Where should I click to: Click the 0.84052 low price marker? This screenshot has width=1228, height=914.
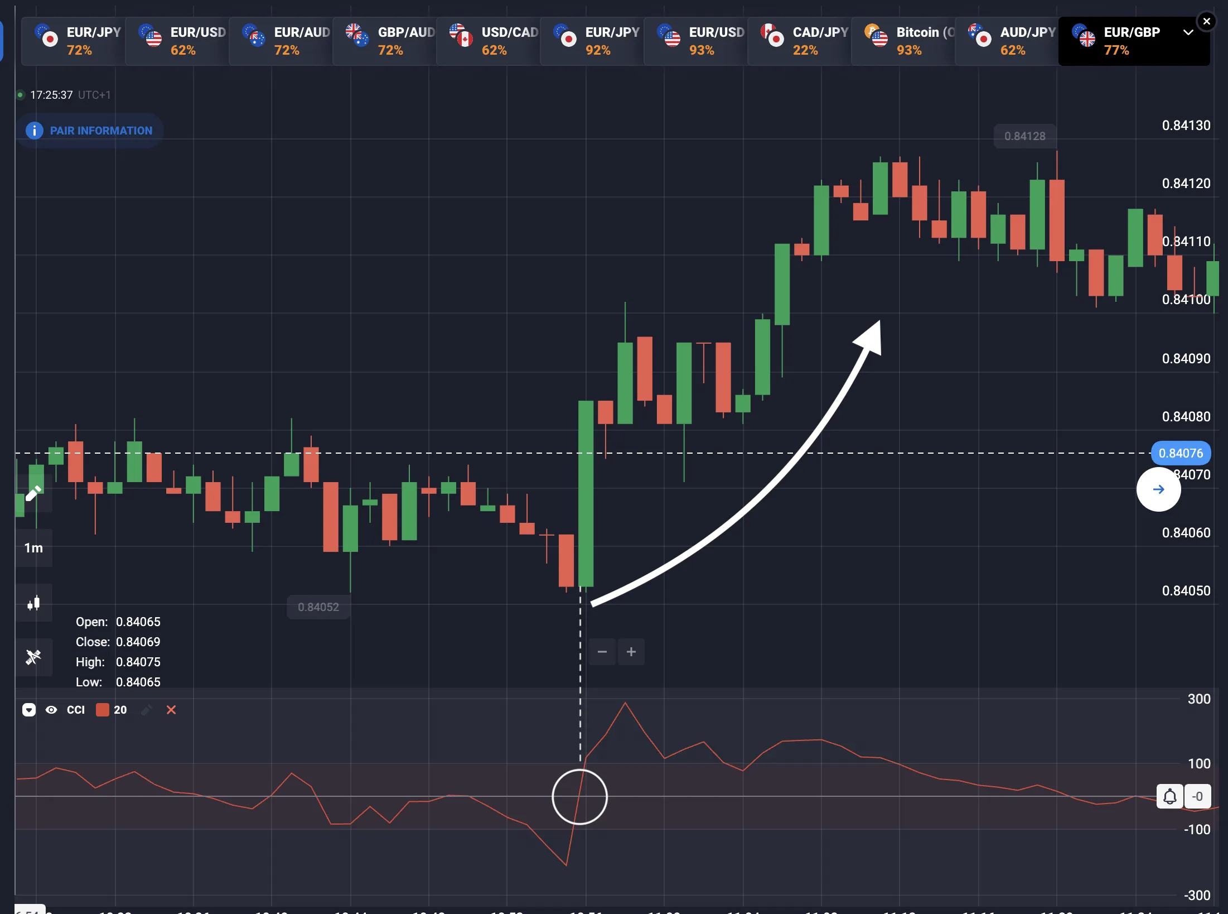point(318,607)
